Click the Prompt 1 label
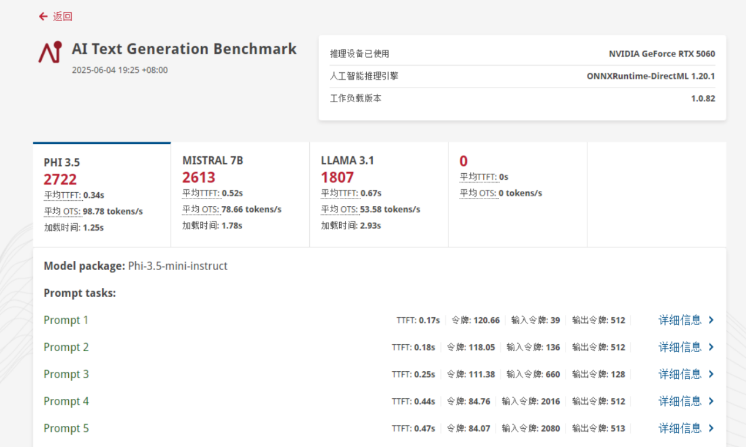Image resolution: width=746 pixels, height=447 pixels. [x=66, y=320]
